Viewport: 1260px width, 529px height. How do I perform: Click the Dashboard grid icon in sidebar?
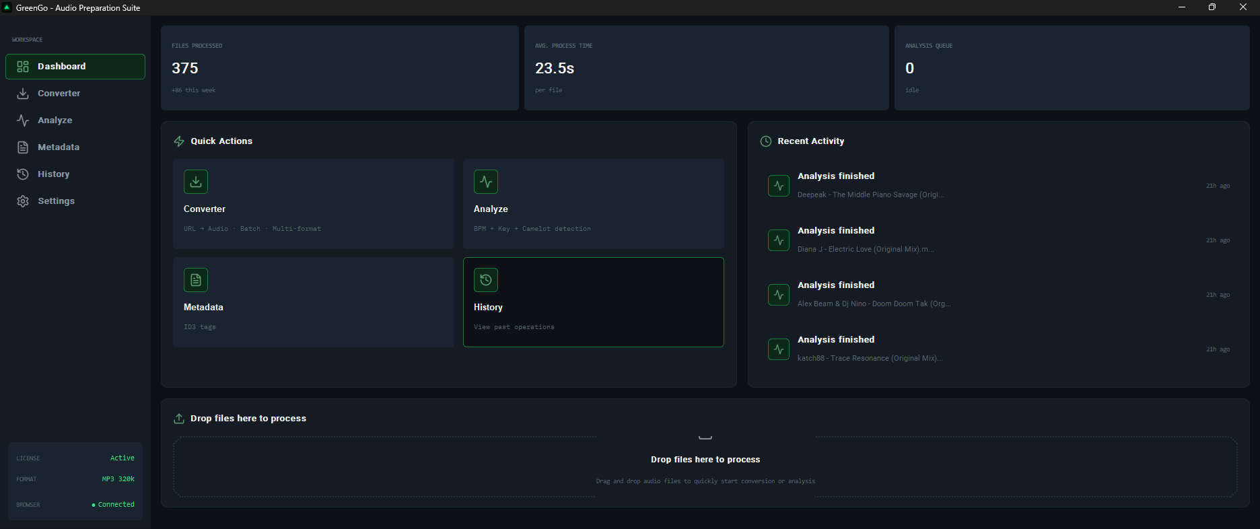coord(23,67)
